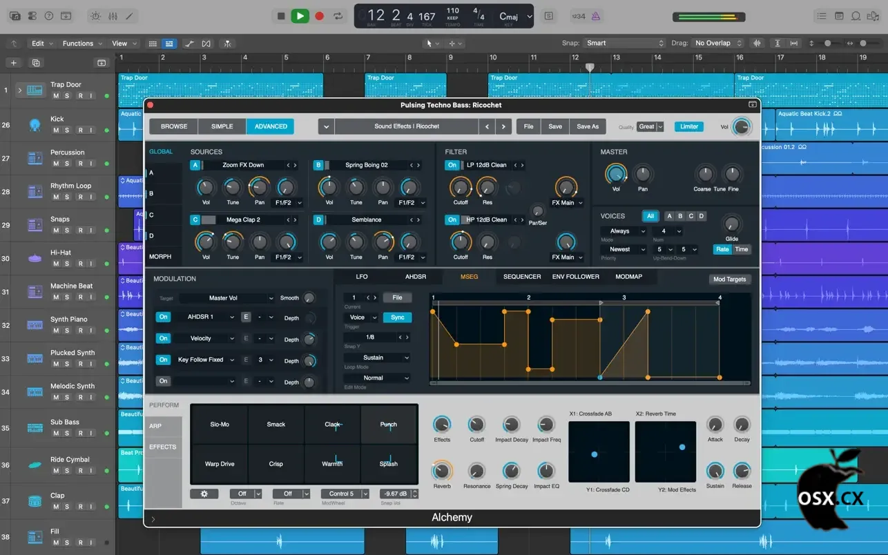This screenshot has width=888, height=555.
Task: Open the Library panel icon
Action: pos(15,16)
